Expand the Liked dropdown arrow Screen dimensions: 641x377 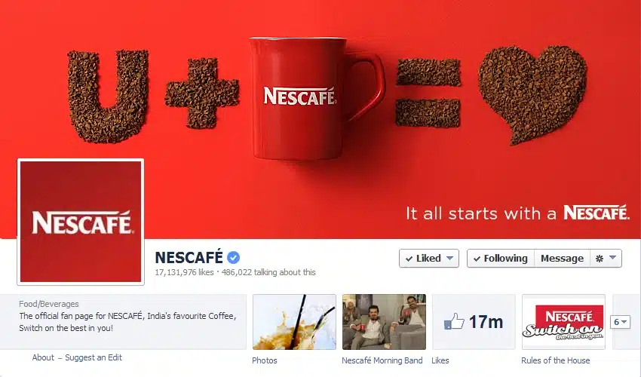pos(449,259)
